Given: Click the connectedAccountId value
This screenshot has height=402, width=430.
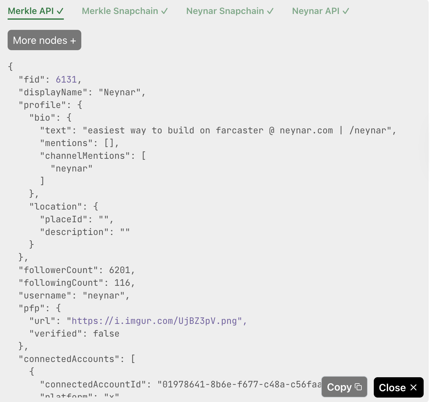Looking at the screenshot, I should click(239, 385).
